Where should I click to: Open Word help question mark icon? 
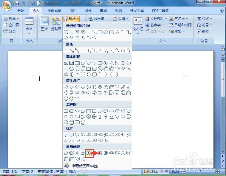222,11
